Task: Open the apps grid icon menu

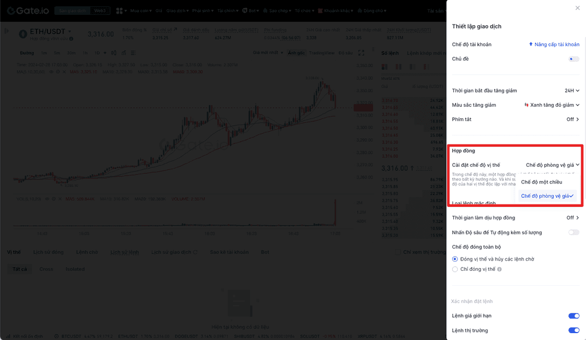Action: [x=120, y=11]
